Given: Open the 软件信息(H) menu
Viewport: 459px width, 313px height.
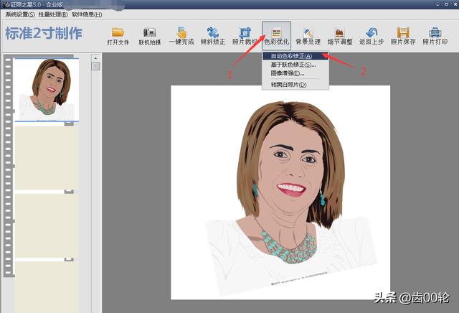Looking at the screenshot, I should [x=87, y=14].
